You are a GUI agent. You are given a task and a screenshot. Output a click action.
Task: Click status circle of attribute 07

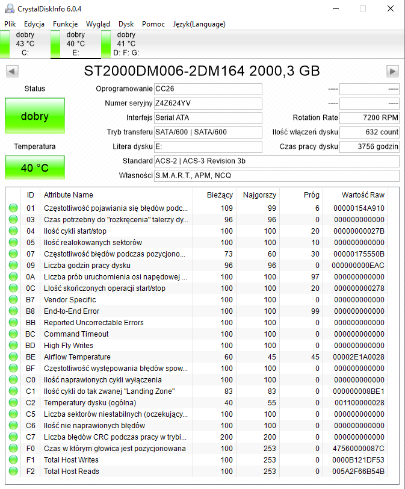tap(13, 254)
